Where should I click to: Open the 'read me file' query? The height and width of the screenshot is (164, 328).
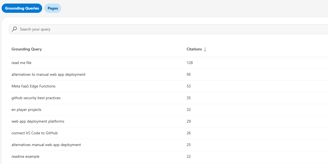[x=21, y=63]
